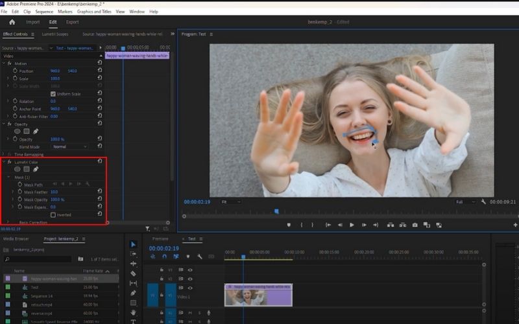This screenshot has height=324, width=519.
Task: Open the Blend Mode dropdown
Action: pos(69,146)
